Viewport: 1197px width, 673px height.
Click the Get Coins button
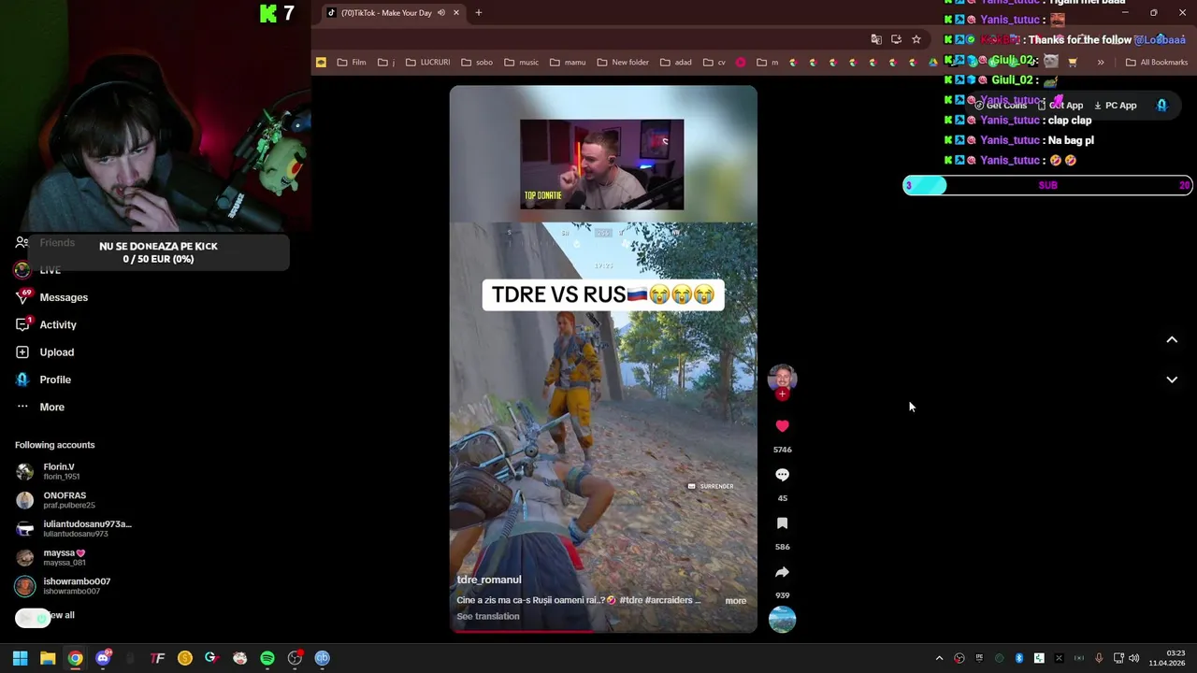pyautogui.click(x=1001, y=106)
